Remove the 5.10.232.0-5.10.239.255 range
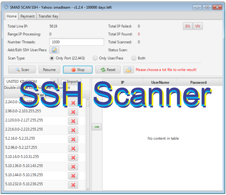226x195 pixels. [x=73, y=185]
